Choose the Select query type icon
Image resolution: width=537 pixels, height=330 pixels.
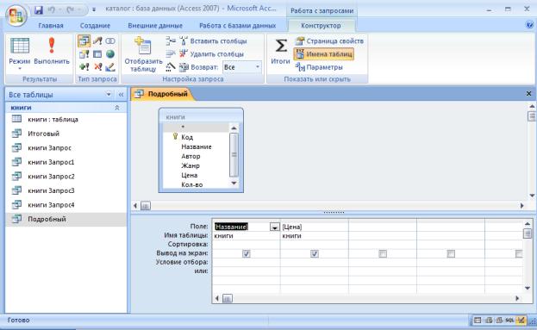coord(84,41)
